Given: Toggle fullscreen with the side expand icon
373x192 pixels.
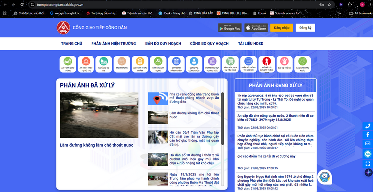Looking at the screenshot, I should coord(368,164).
